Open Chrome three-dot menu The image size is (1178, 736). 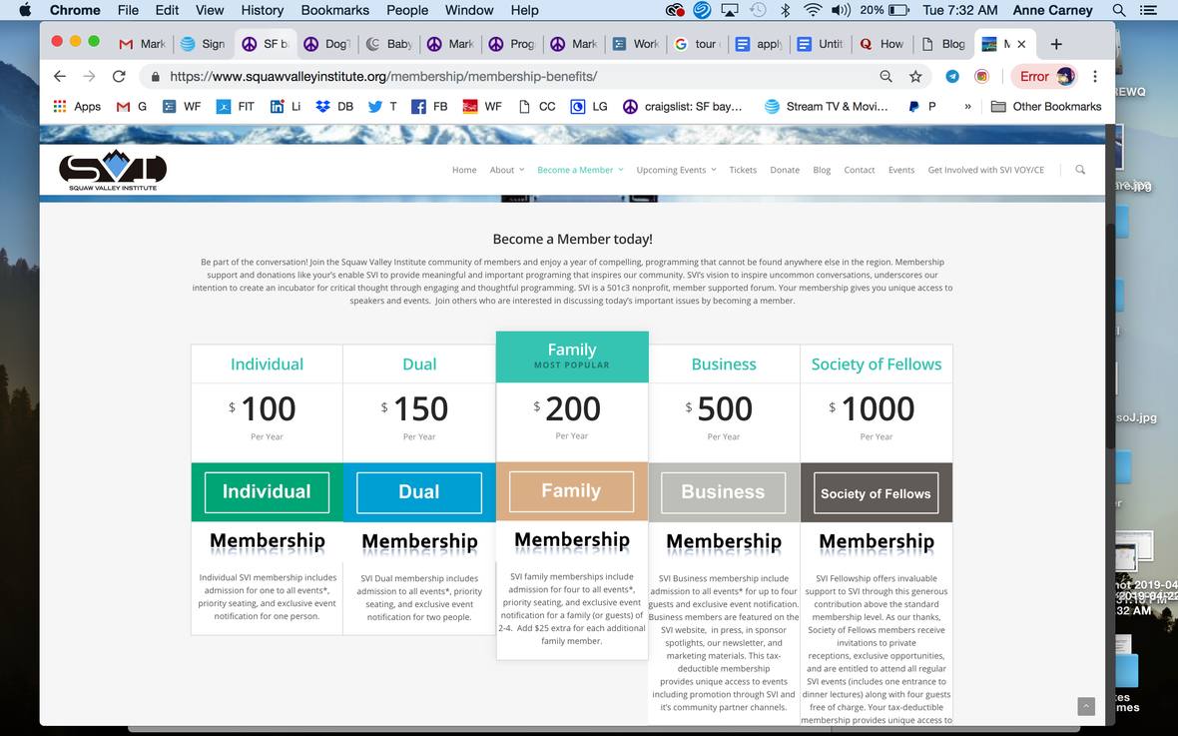click(1094, 76)
